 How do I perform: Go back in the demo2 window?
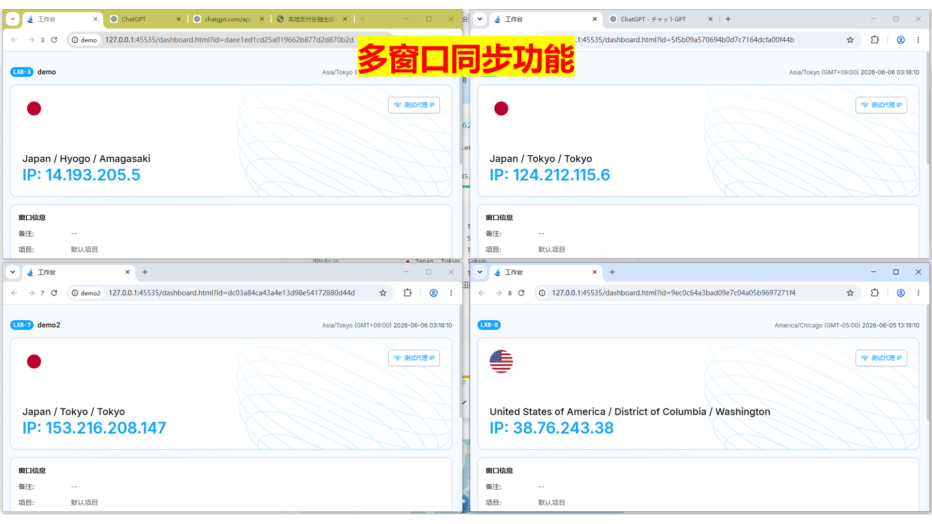point(14,293)
